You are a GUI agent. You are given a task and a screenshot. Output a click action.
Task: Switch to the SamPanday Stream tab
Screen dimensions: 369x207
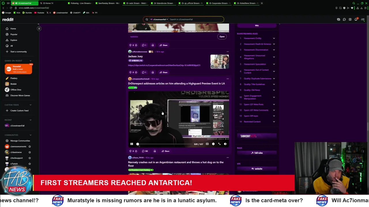tap(108, 3)
